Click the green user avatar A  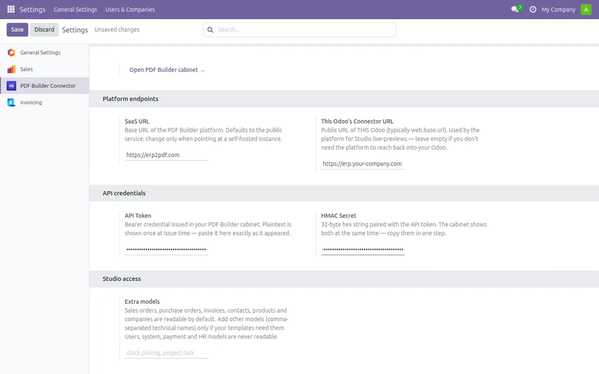click(586, 9)
